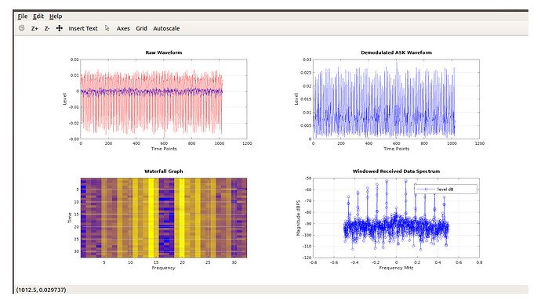
Task: Click the rotate icon in the toolbar
Action: click(x=22, y=28)
